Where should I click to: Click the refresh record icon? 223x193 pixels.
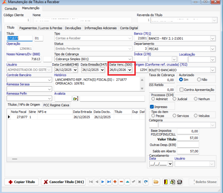click(146, 182)
